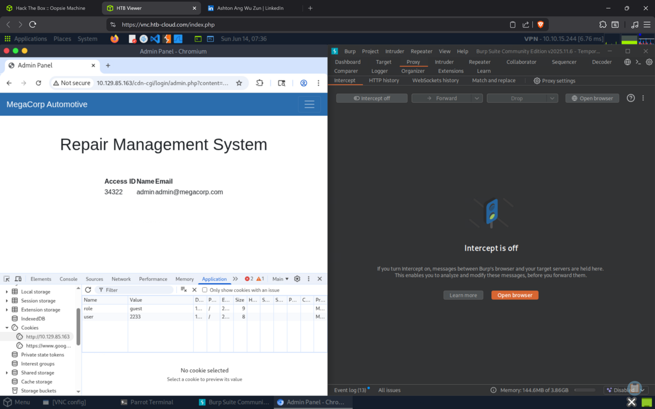Click the Learn more button in Burp
655x409 pixels.
coord(463,295)
